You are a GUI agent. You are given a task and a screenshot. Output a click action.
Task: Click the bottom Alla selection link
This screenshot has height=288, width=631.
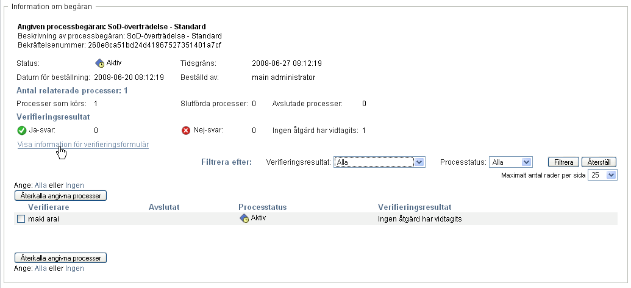[41, 268]
